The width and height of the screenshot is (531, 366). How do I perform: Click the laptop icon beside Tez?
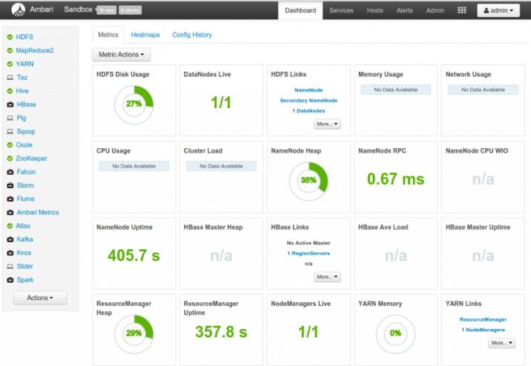click(x=10, y=78)
